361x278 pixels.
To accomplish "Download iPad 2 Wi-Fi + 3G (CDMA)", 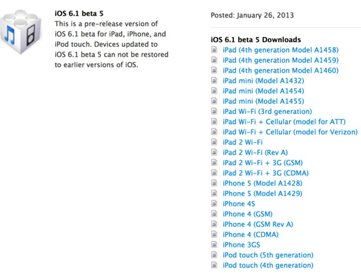I will click(x=266, y=173).
